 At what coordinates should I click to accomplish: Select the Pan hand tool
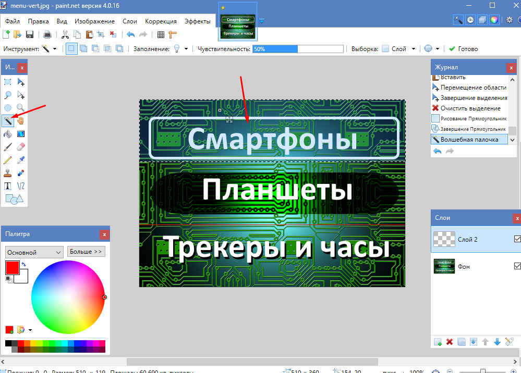[21, 121]
